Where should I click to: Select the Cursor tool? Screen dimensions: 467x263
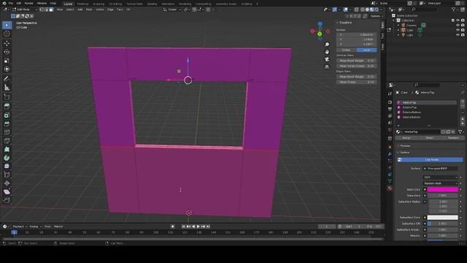[7, 34]
